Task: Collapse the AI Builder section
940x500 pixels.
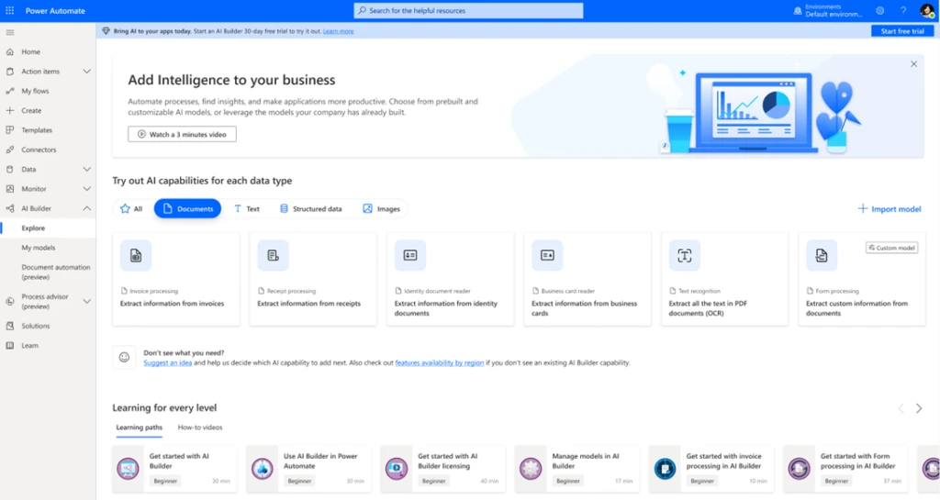Action: (x=87, y=208)
